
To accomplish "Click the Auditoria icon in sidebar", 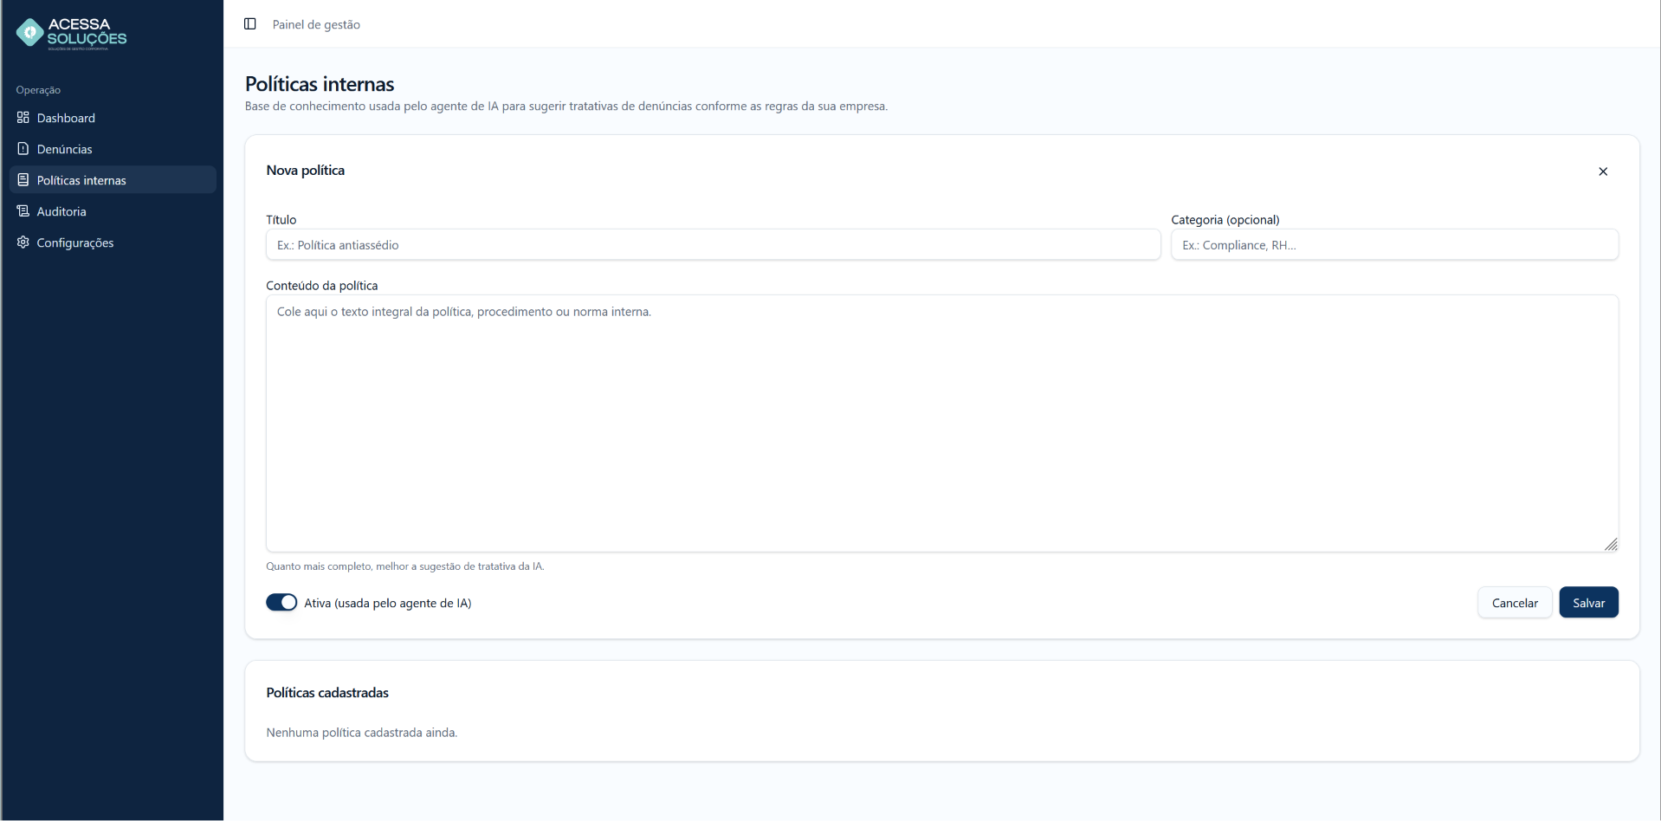I will point(23,211).
